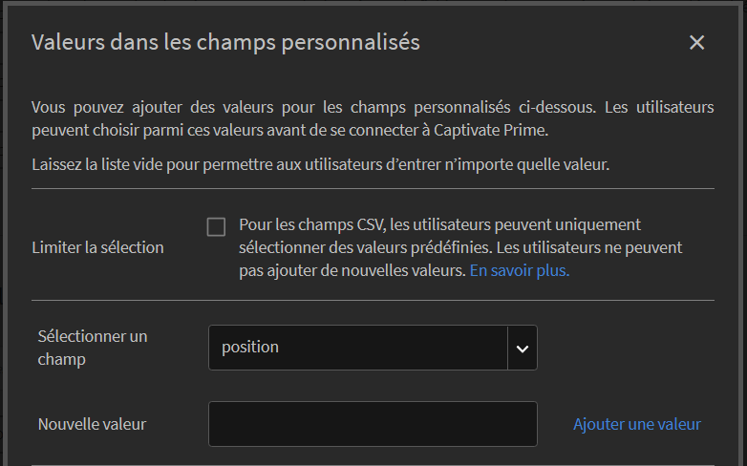Click the Limiter la sélection label
Viewport: 747px width, 466px height.
[x=97, y=247]
